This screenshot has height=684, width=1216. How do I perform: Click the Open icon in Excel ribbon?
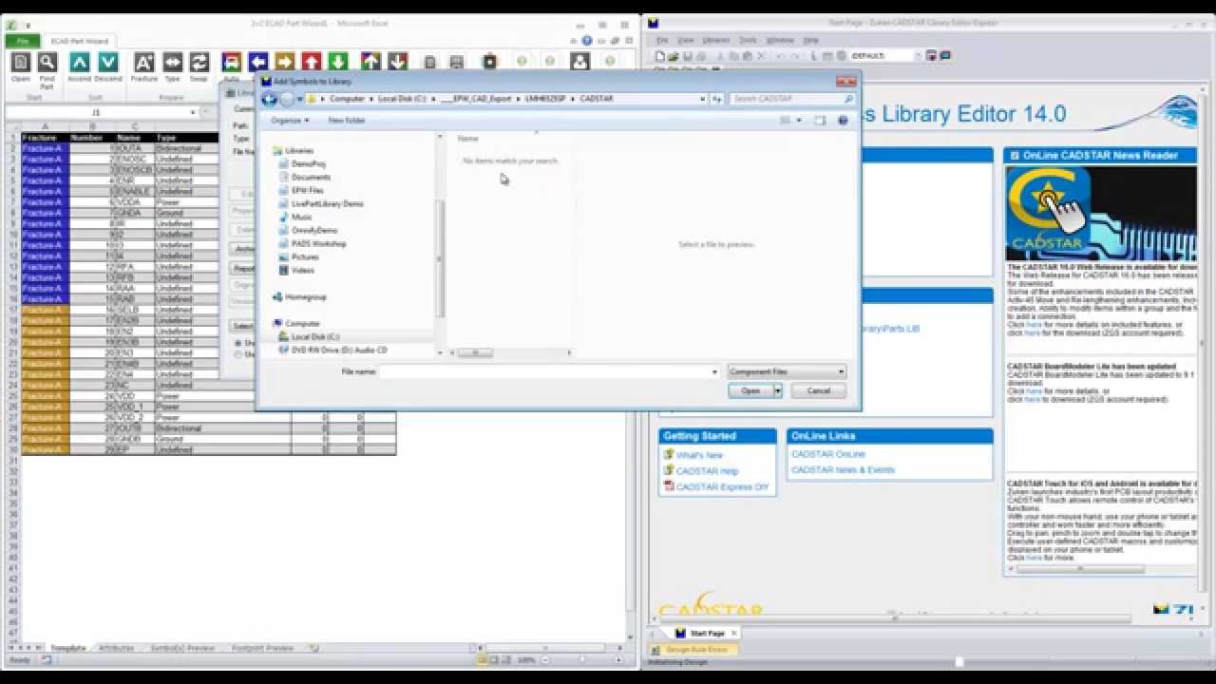click(21, 62)
